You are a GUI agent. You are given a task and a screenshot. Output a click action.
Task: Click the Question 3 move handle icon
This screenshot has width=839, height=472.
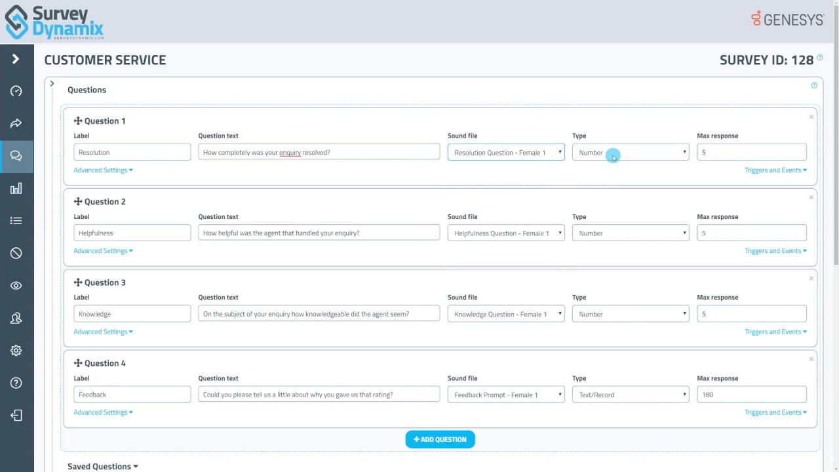[x=78, y=283]
